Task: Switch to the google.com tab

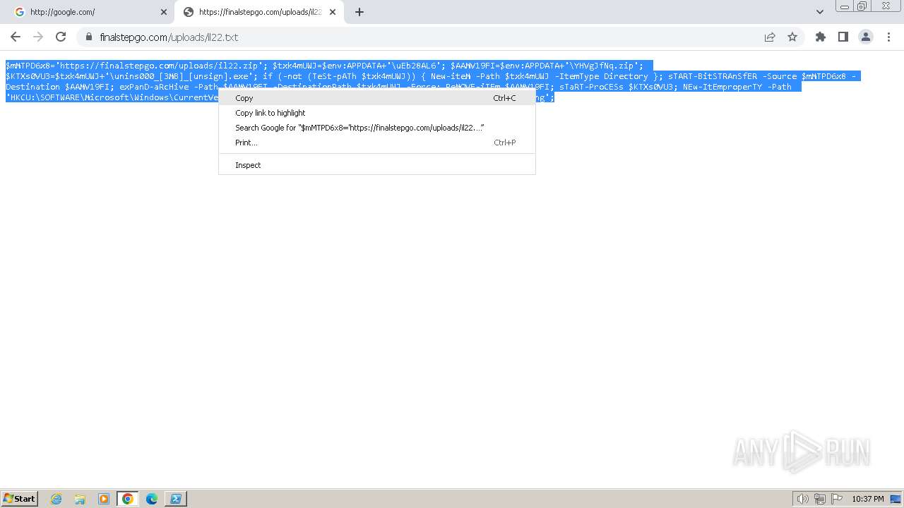Action: (x=89, y=12)
